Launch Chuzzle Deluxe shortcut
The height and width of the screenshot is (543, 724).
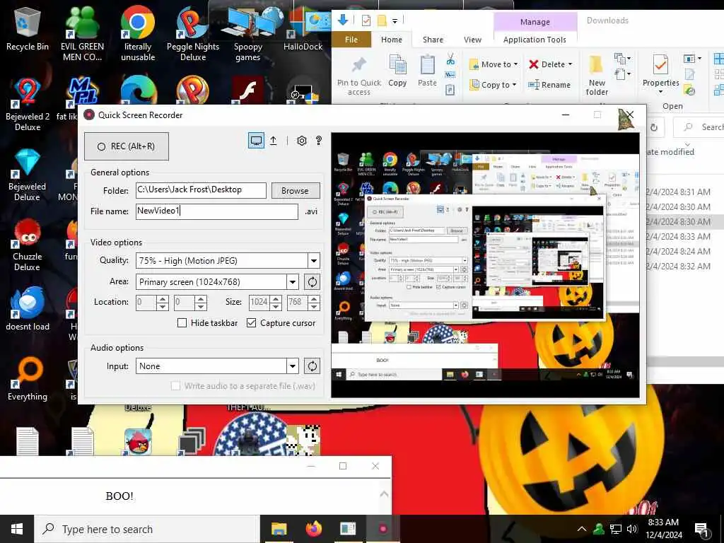tap(28, 245)
